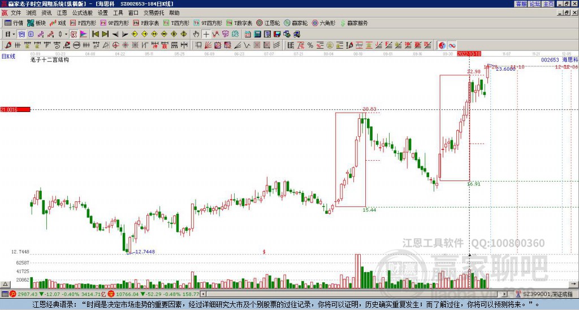This screenshot has height=310, width=579.
Task: Open the 公式选股 menu
Action: 83,13
